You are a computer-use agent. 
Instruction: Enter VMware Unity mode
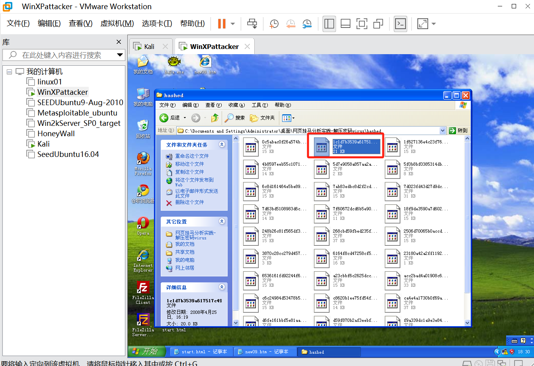point(378,24)
